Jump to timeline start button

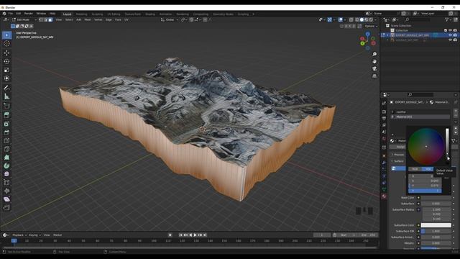(180, 235)
